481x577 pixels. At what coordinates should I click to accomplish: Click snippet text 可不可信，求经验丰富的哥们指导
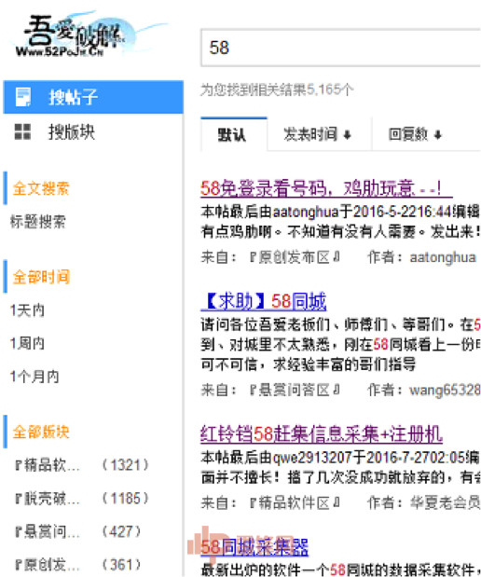coord(309,364)
